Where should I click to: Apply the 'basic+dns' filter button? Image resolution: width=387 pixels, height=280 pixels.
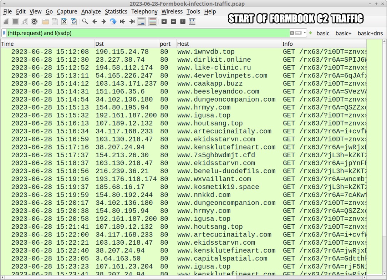(370, 33)
